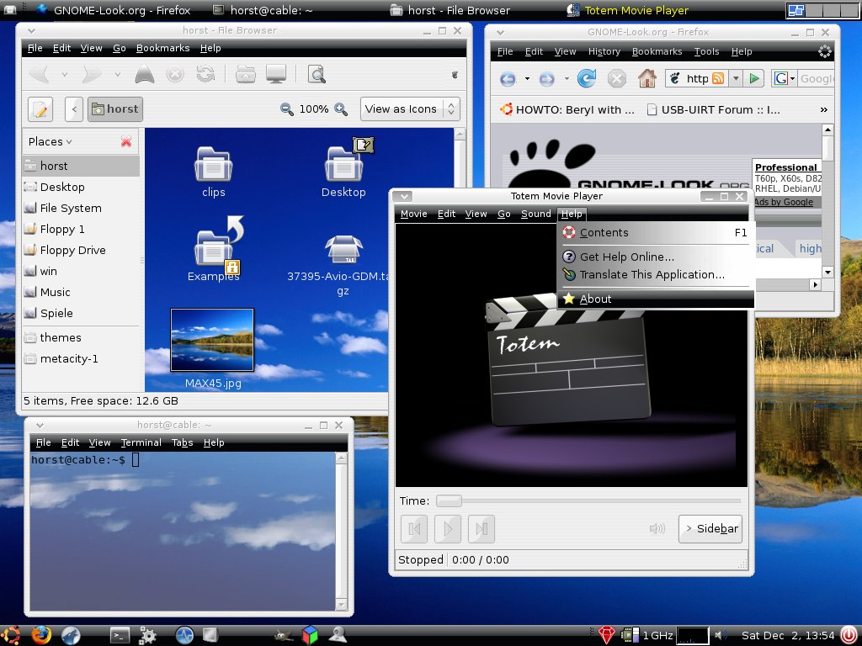Show more bookmarks chevron in Firefox
This screenshot has height=646, width=862.
[823, 110]
